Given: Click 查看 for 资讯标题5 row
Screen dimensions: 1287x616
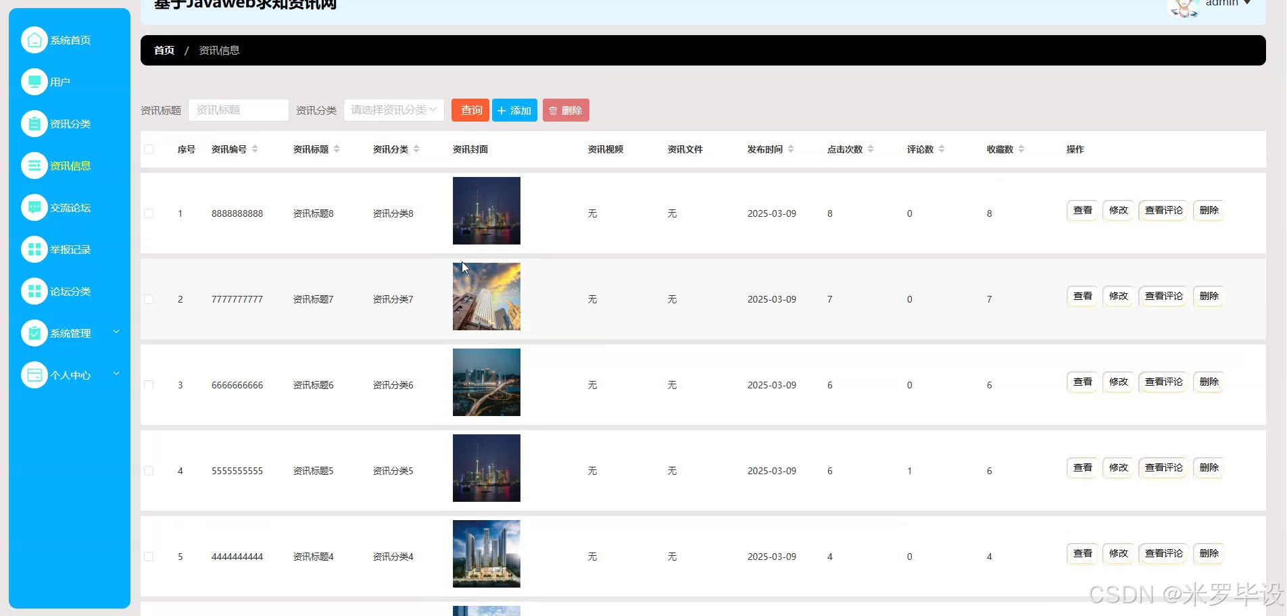Looking at the screenshot, I should 1082,468.
